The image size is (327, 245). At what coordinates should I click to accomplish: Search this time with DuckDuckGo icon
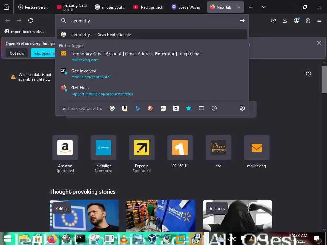[x=150, y=108]
